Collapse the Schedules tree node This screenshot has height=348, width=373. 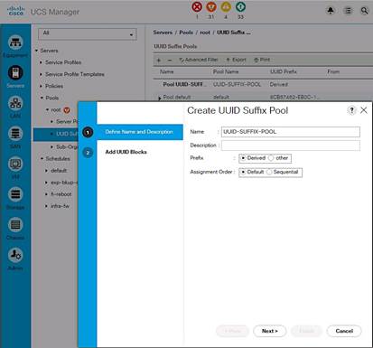pyautogui.click(x=42, y=158)
